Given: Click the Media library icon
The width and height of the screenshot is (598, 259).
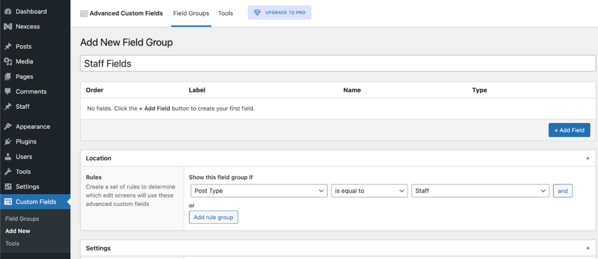Looking at the screenshot, I should (x=8, y=61).
